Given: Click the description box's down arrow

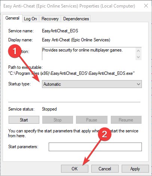Looking at the screenshot, I should pos(138,57).
